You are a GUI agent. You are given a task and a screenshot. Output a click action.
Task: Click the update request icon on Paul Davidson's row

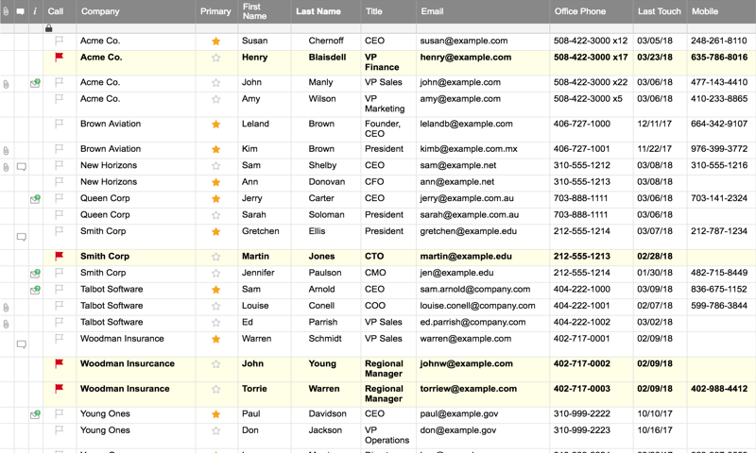[35, 414]
